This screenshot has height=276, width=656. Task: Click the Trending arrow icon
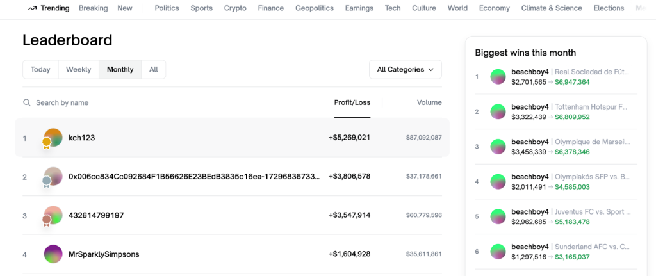point(32,8)
